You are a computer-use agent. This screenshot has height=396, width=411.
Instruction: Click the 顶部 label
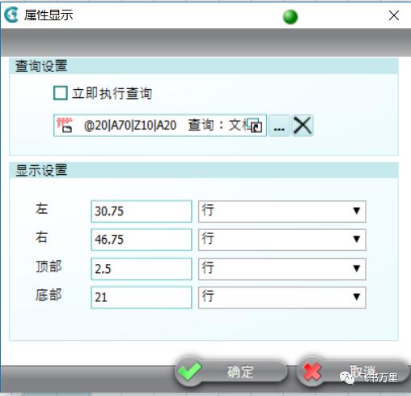(x=49, y=266)
